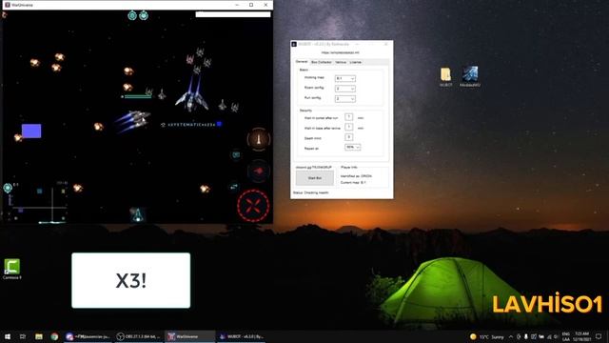Click the ship icon at bottom center
This screenshot has height=343, width=609.
pyautogui.click(x=137, y=214)
